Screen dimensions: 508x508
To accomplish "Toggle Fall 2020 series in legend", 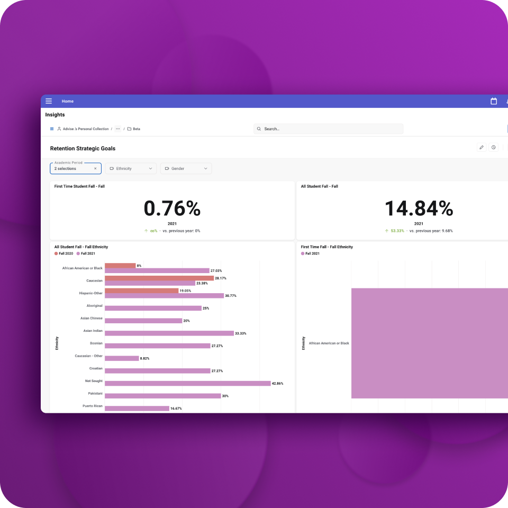I will pos(64,253).
